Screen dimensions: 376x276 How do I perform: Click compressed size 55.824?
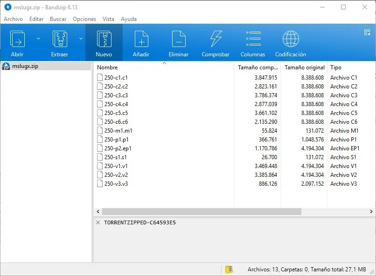pos(269,131)
